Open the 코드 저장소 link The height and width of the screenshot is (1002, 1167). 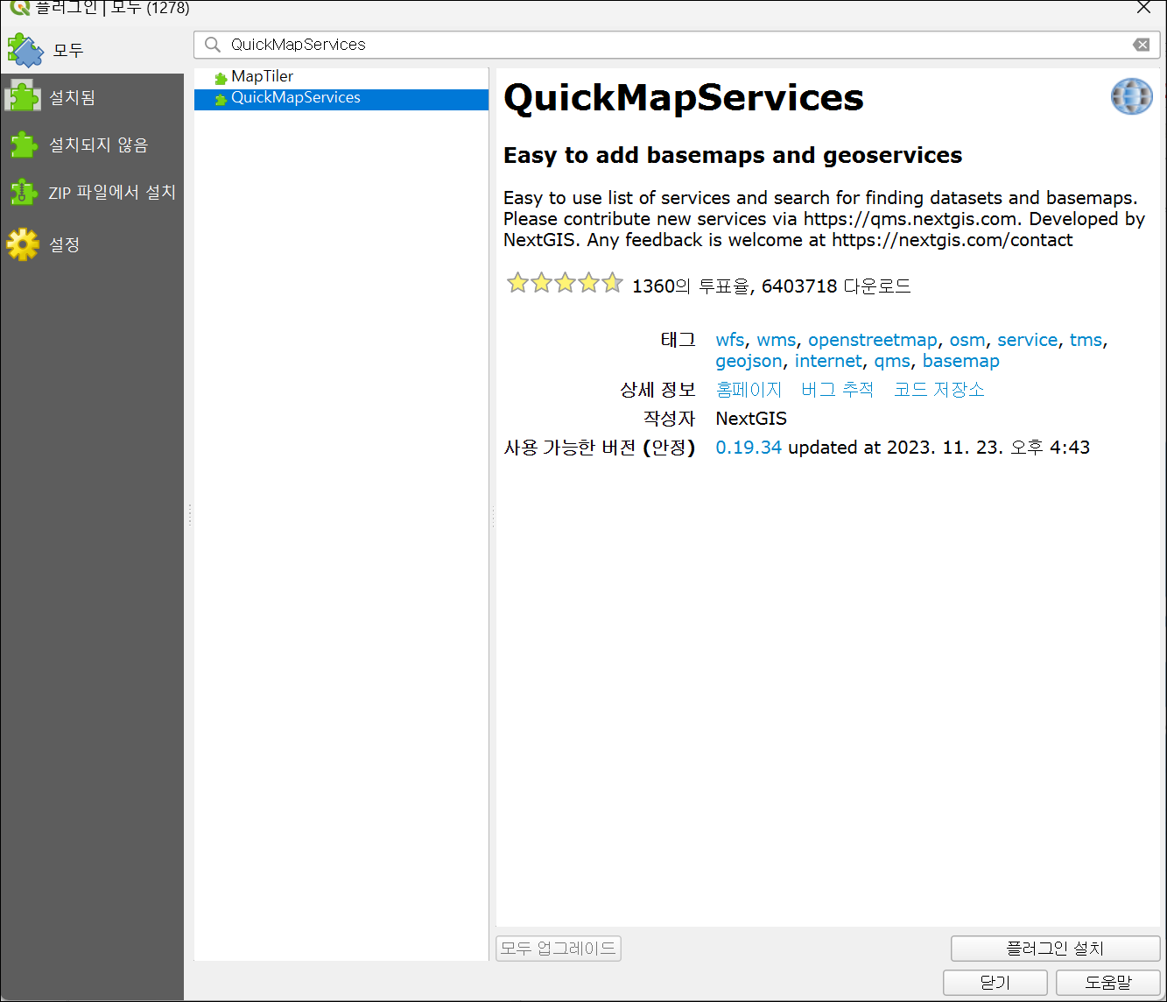(x=939, y=390)
